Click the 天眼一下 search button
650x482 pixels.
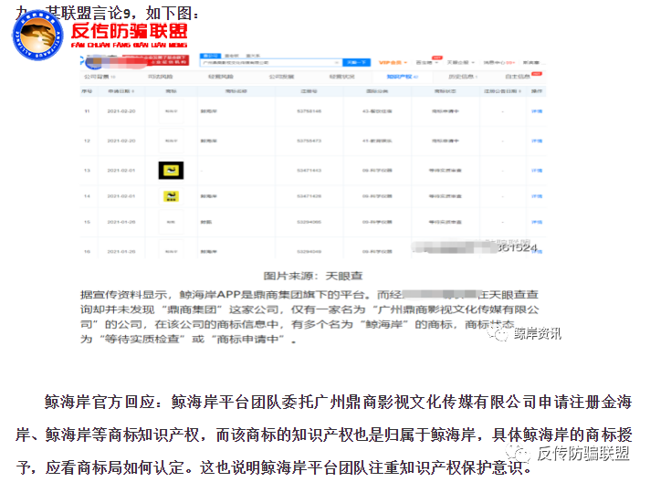click(x=357, y=63)
